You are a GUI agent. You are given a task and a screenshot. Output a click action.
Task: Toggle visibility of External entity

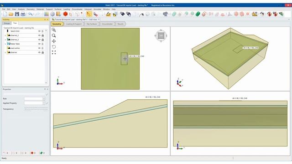click(x=39, y=52)
